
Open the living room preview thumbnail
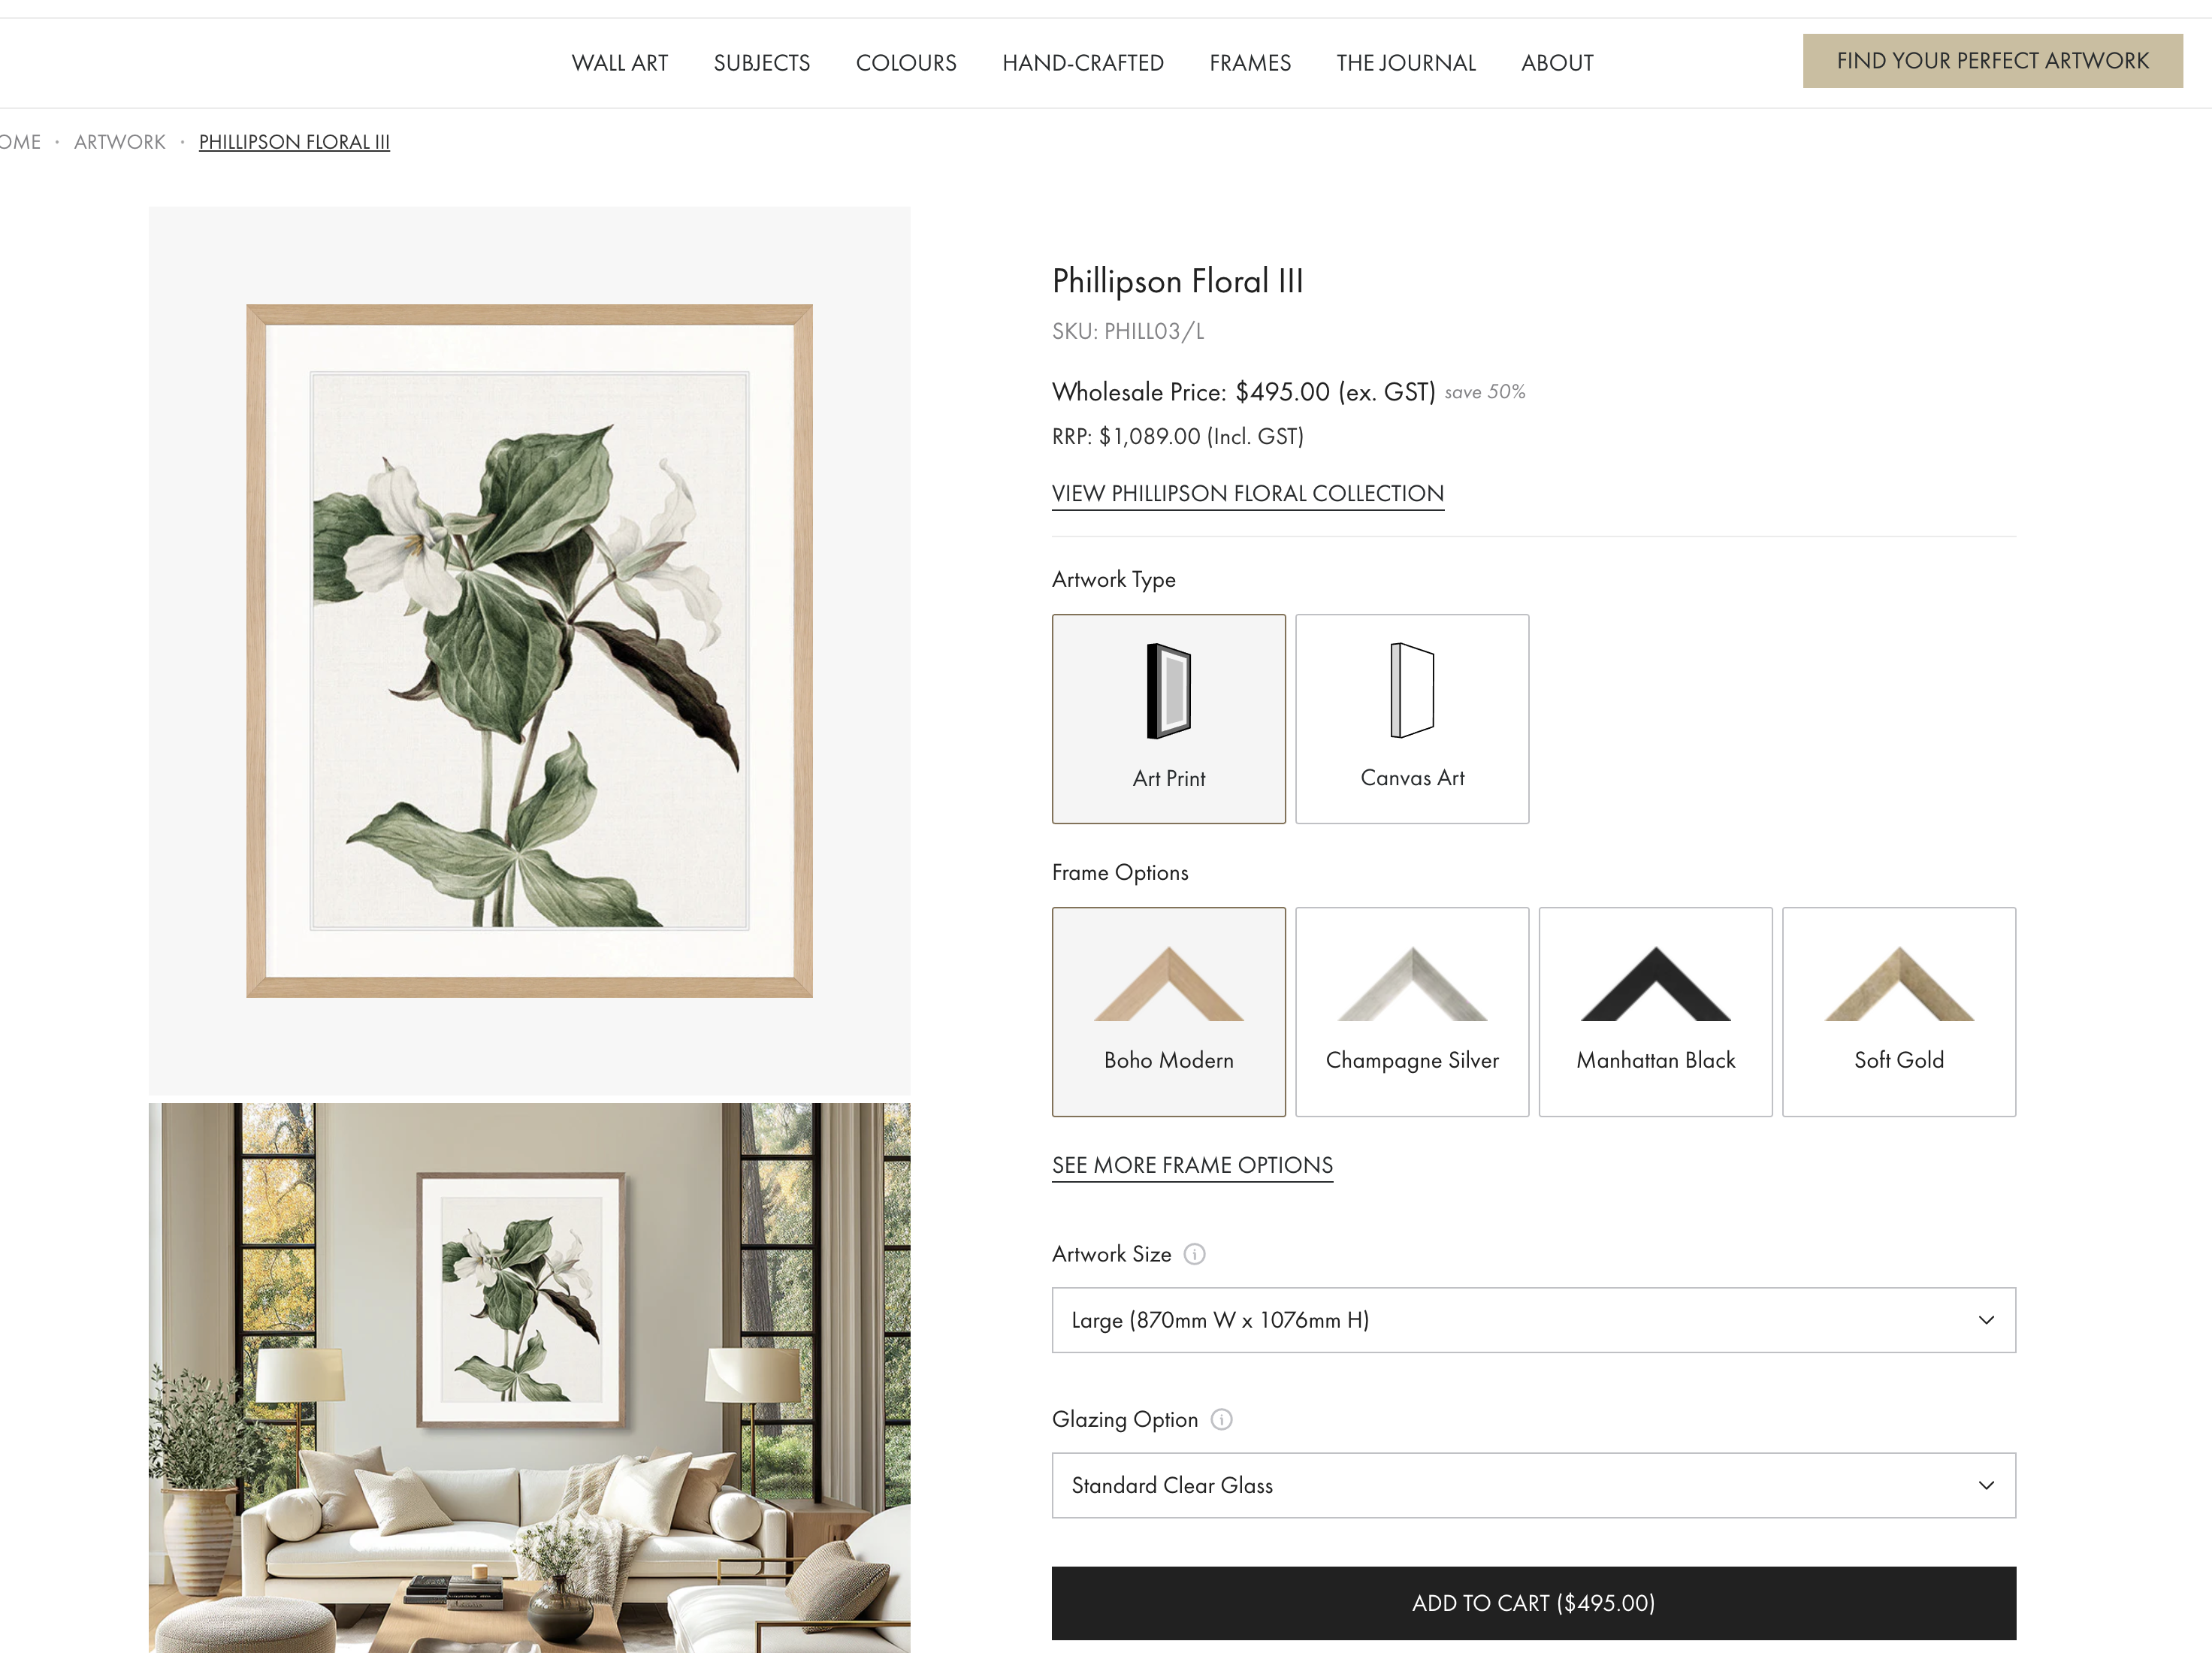(529, 1377)
